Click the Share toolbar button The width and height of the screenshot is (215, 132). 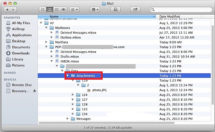click(135, 10)
